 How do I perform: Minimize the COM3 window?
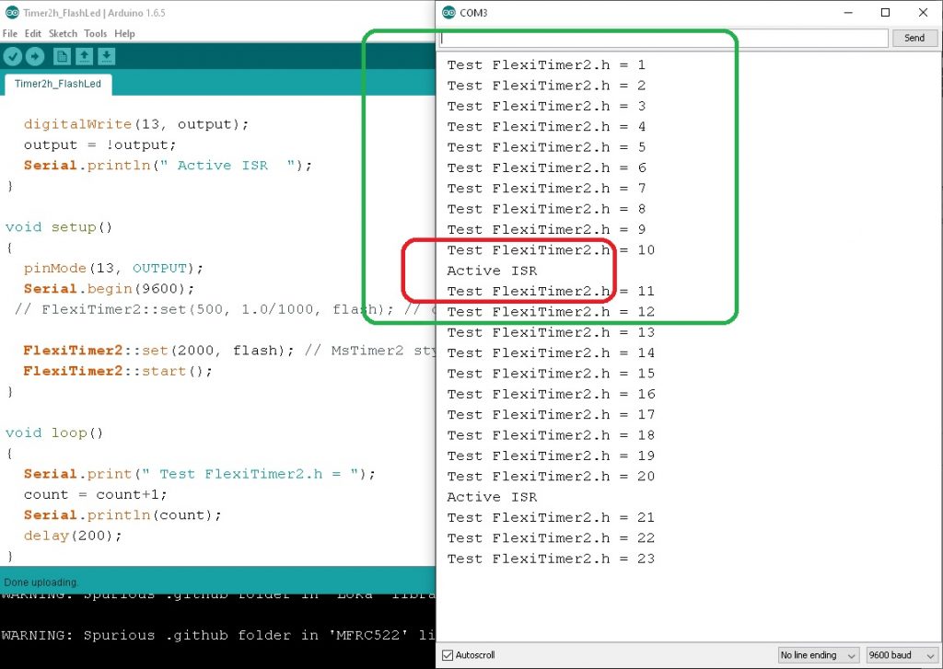(x=848, y=13)
